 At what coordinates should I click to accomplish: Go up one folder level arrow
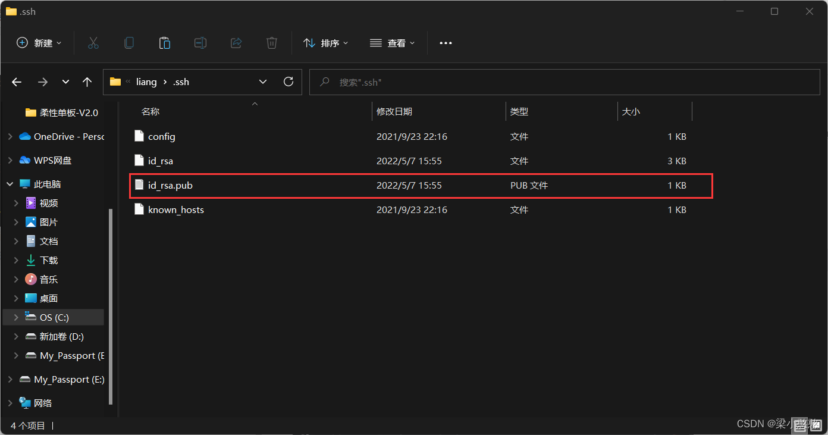87,82
